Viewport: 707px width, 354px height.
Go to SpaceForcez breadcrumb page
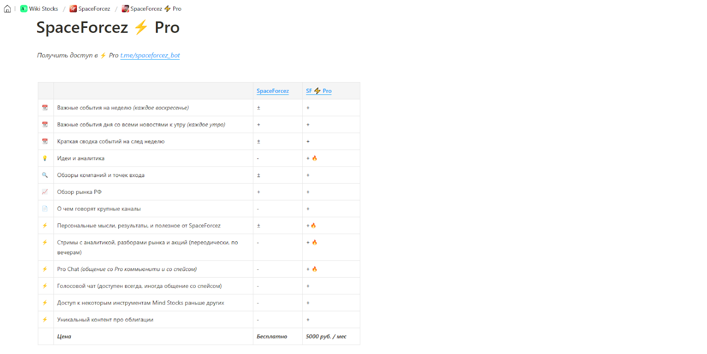coord(90,9)
